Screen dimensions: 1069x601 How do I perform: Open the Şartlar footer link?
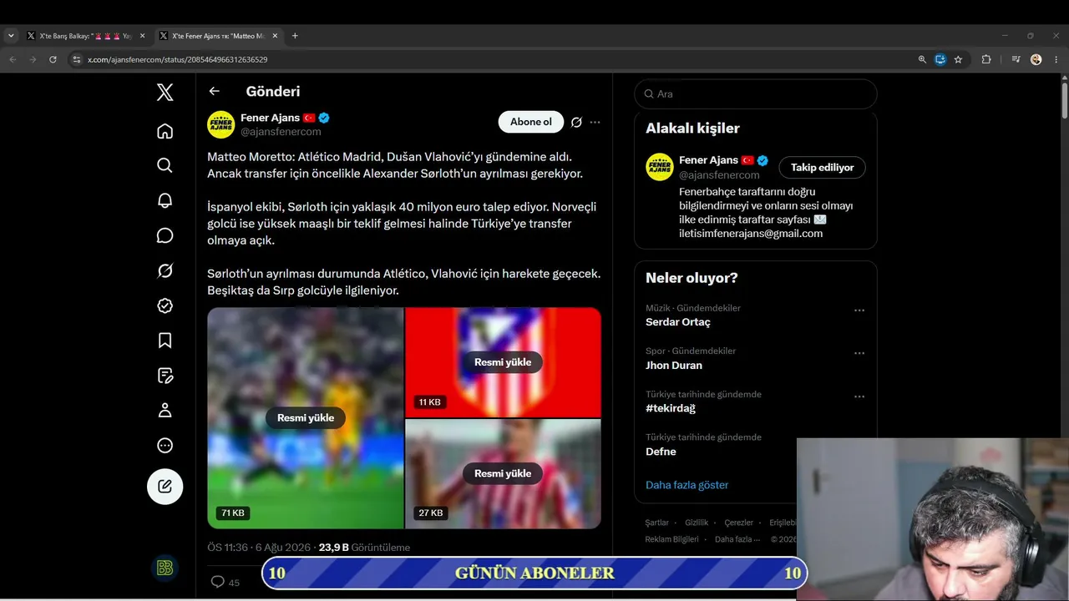click(x=657, y=523)
